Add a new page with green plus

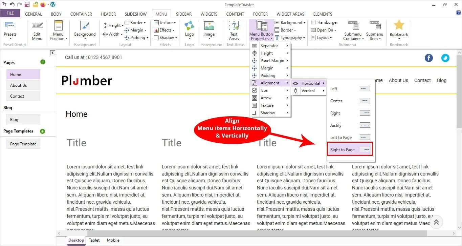point(43,62)
